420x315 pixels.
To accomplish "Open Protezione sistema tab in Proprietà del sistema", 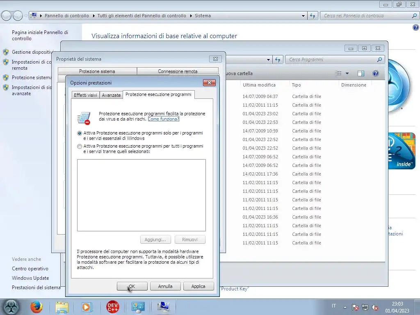I will (x=97, y=71).
